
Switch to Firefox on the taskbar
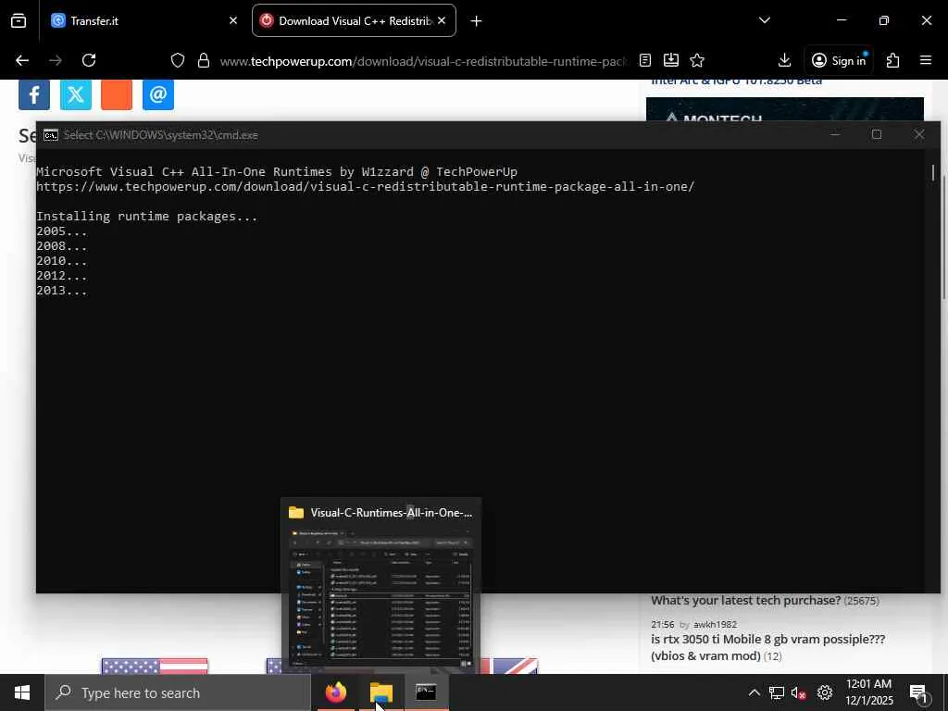pyautogui.click(x=336, y=692)
